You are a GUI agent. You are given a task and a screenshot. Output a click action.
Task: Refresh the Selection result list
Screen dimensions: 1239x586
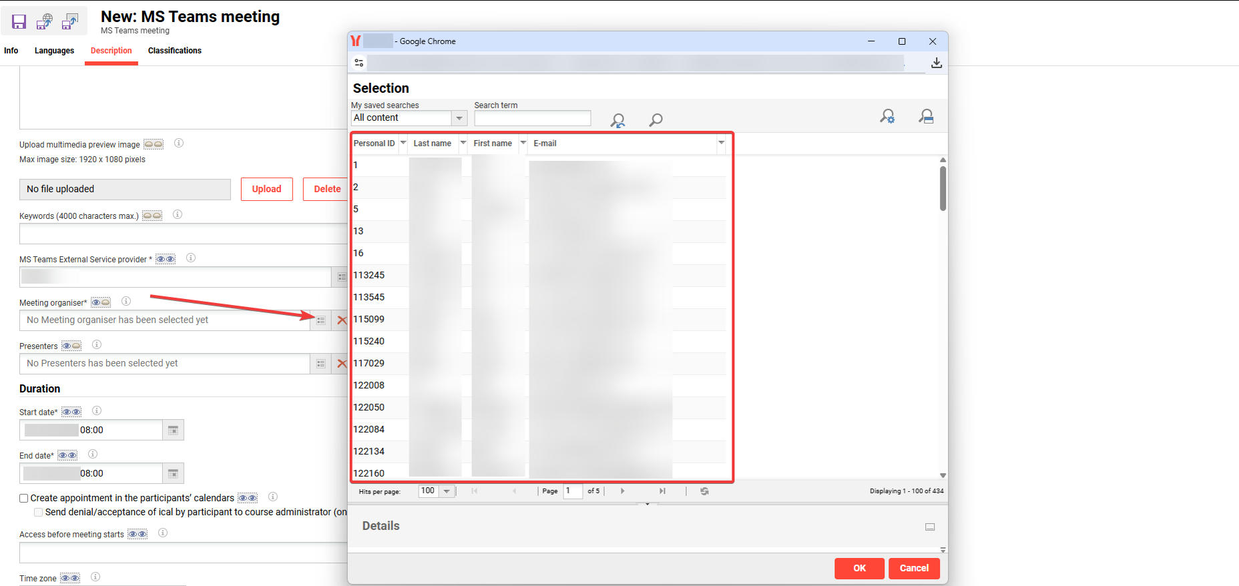point(704,491)
